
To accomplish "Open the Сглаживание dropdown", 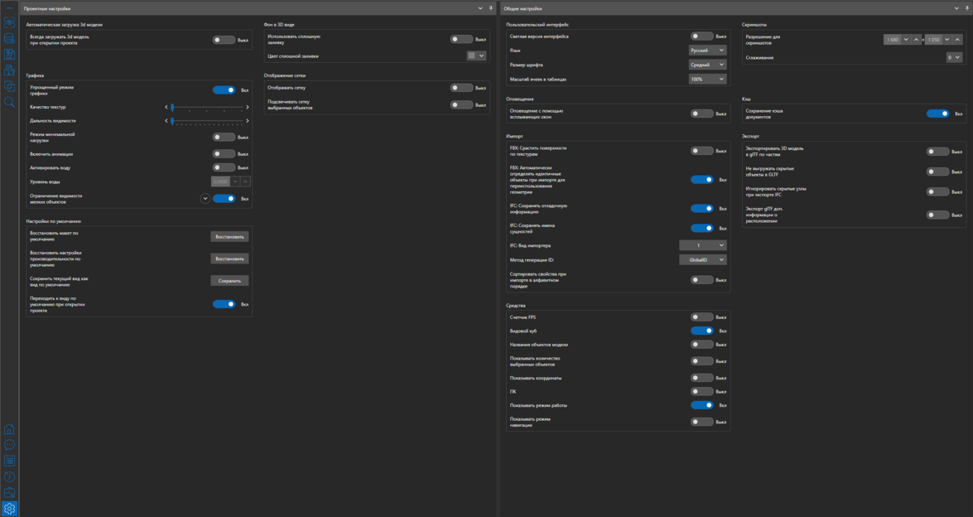I will (x=954, y=58).
